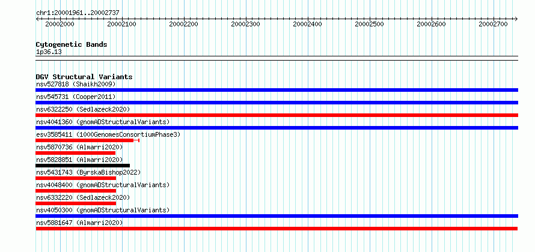Click the Cytogenetic Bands track heading
Image resolution: width=535 pixels, height=252 pixels.
coord(72,44)
